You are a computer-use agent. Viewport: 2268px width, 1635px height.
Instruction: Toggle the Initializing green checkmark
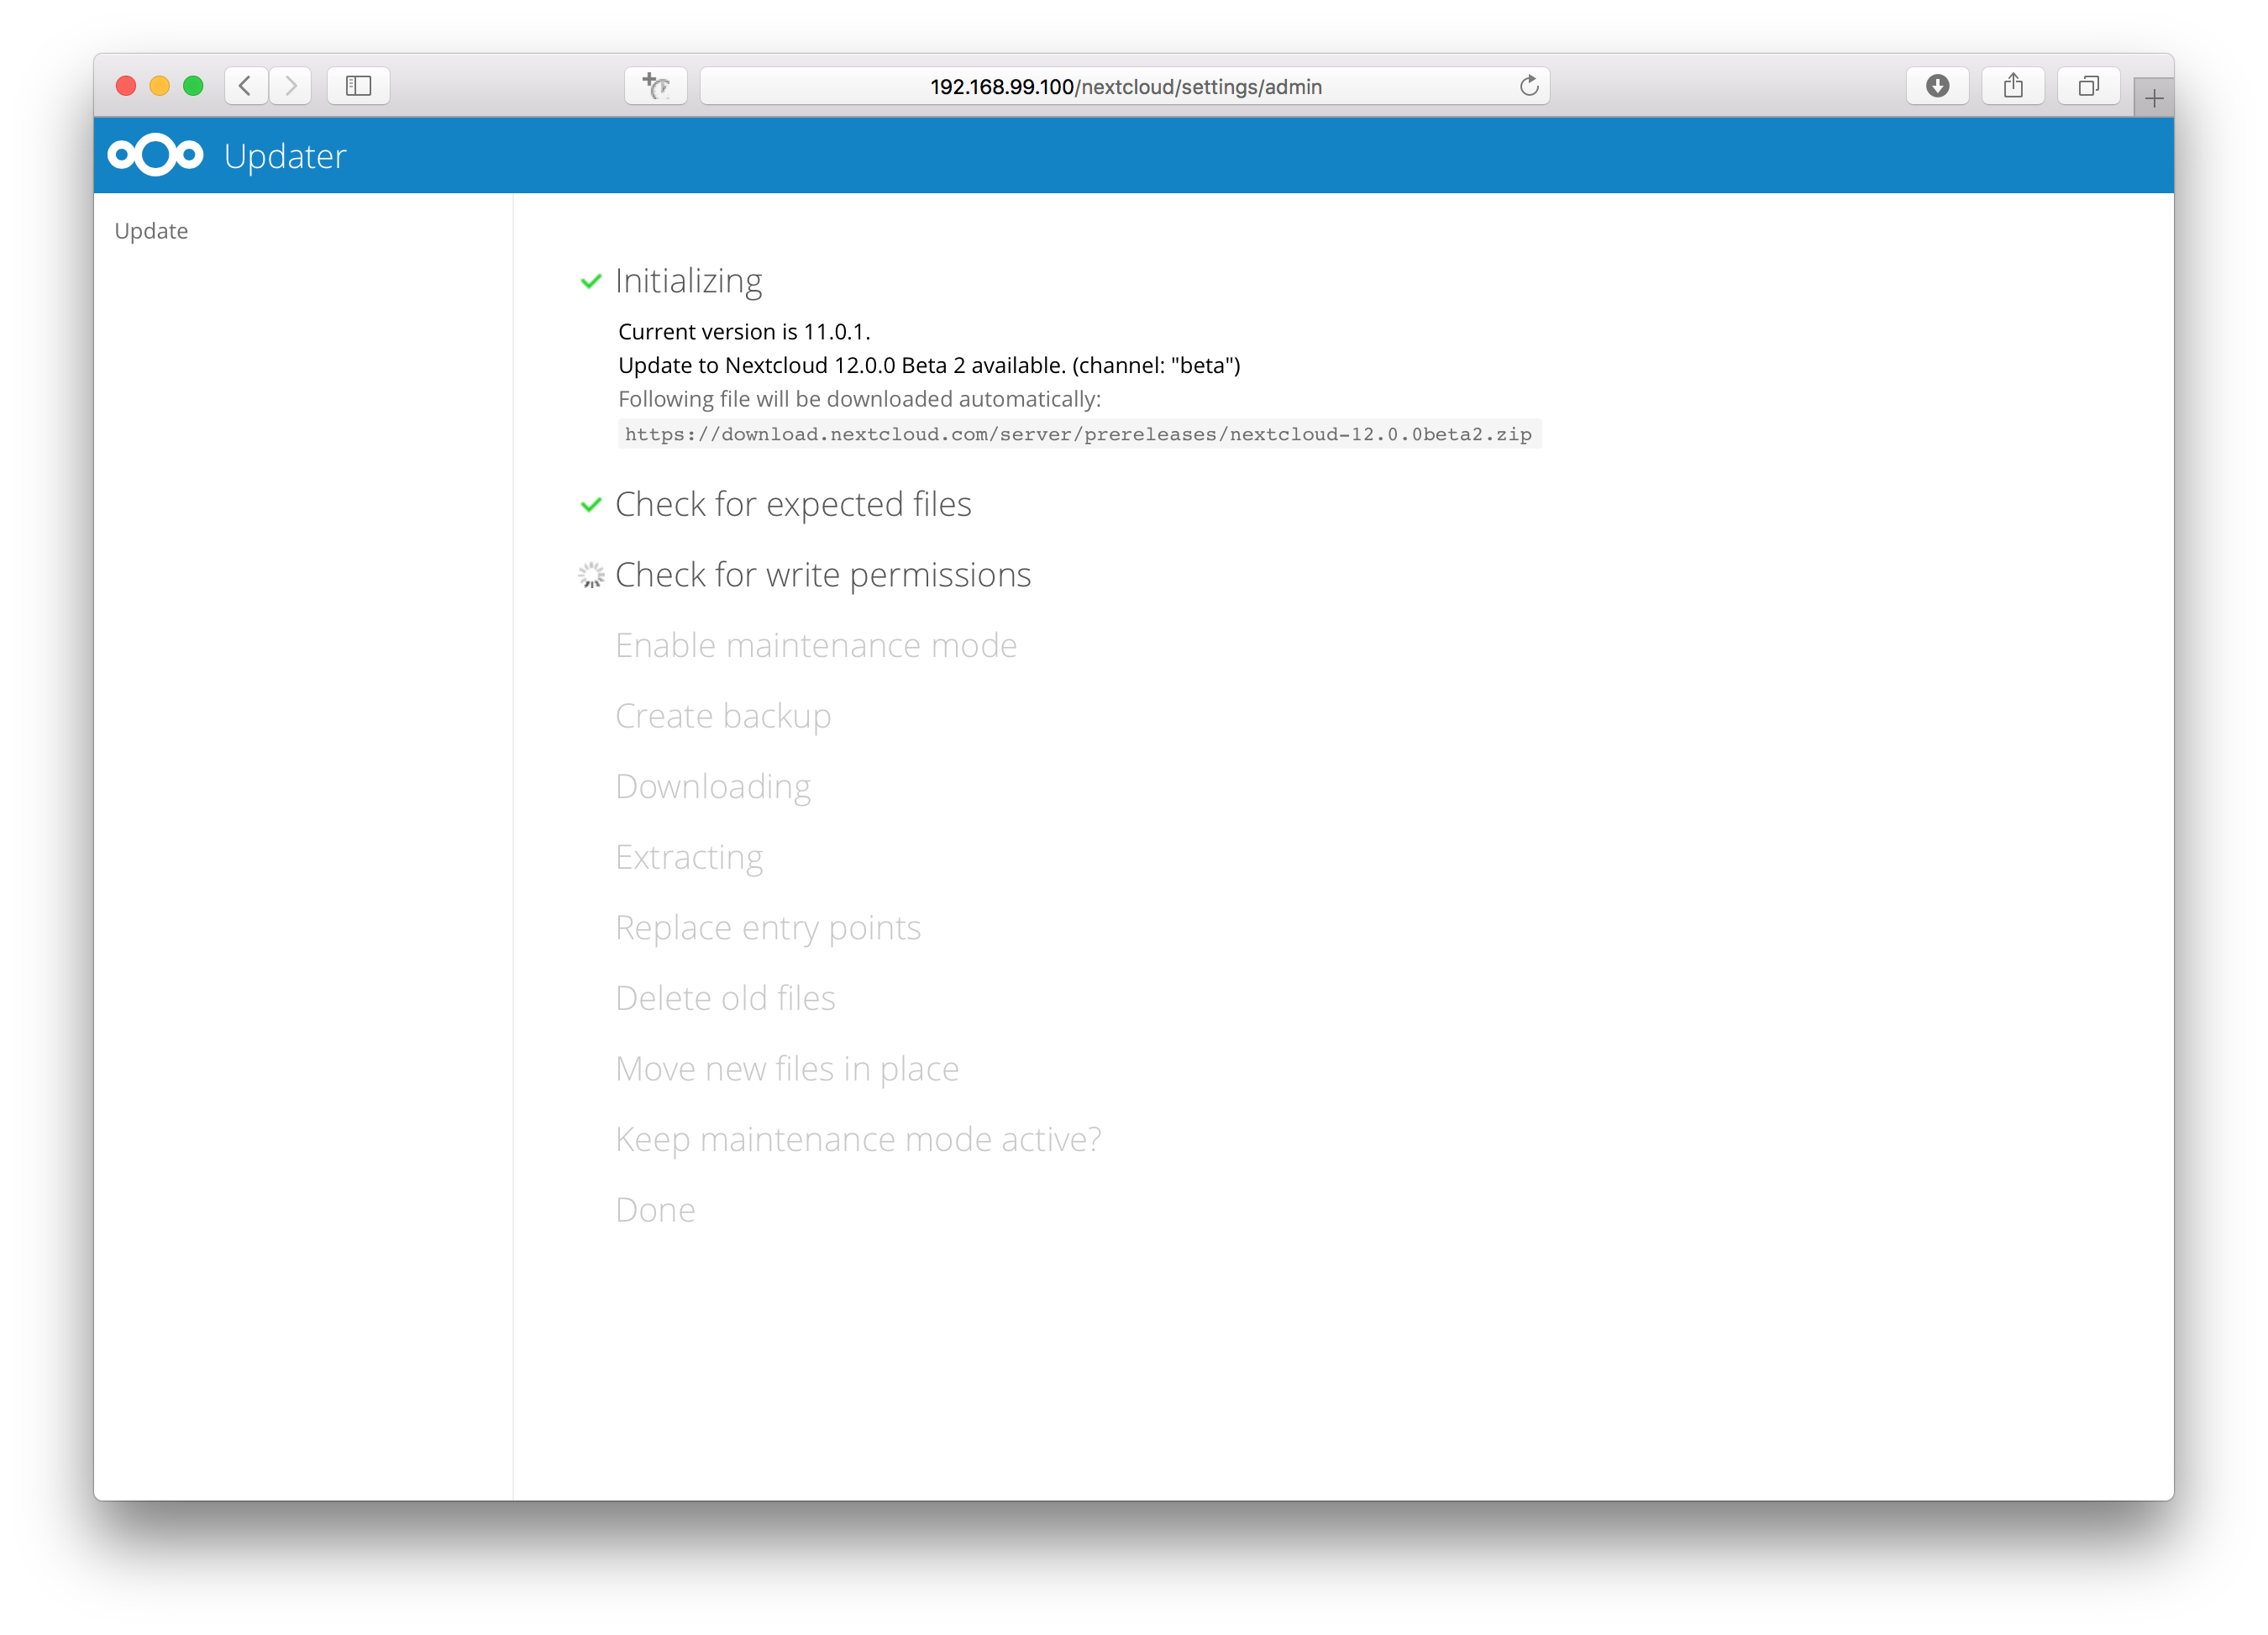pos(590,280)
